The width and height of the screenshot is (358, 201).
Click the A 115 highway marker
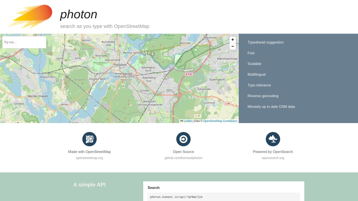coord(189,74)
